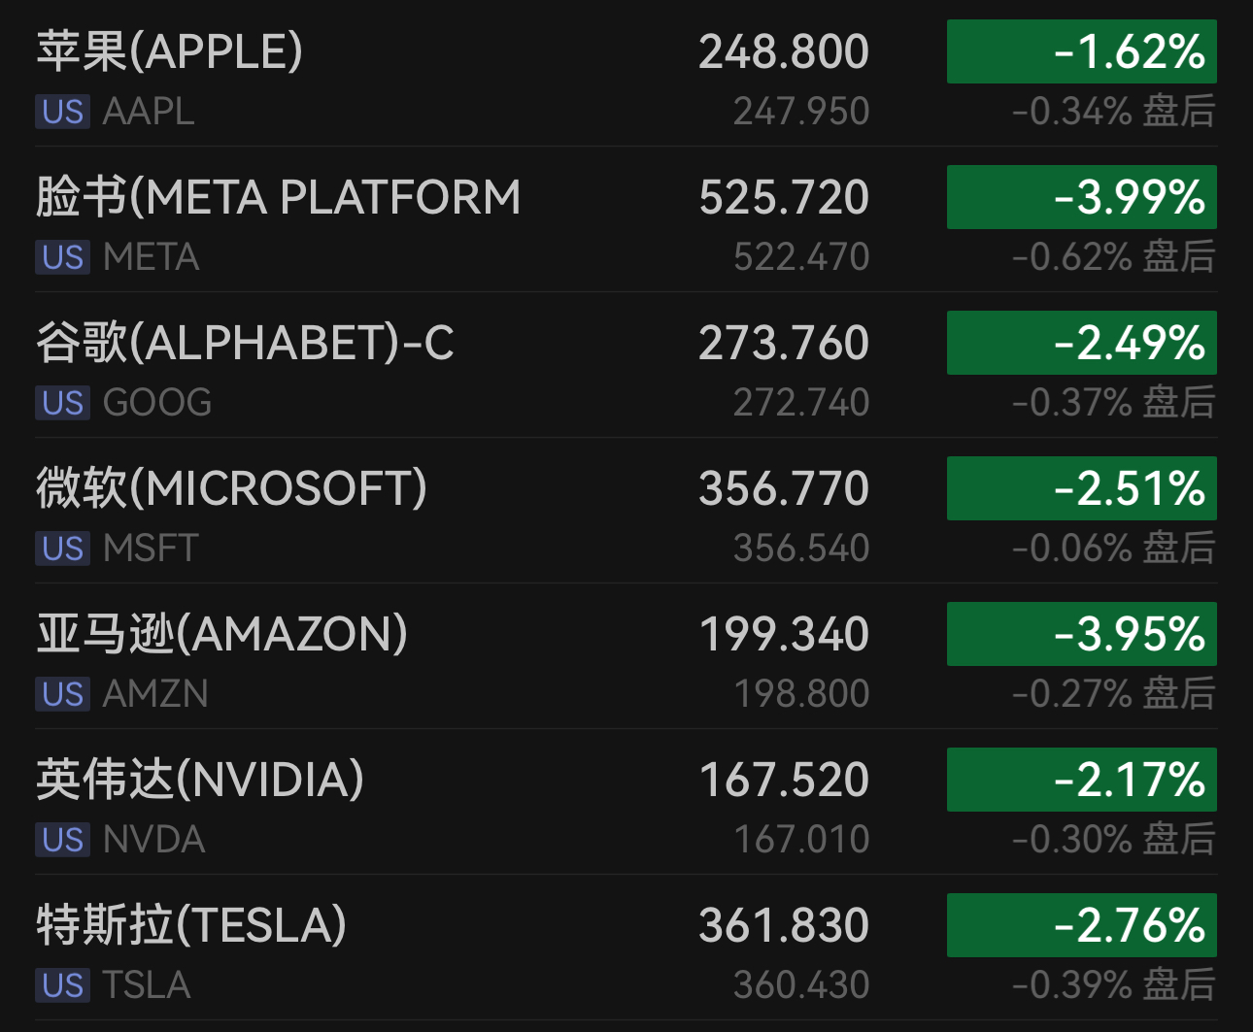
Task: Tap the -3.95% change badge for Amazon
Action: click(1081, 634)
